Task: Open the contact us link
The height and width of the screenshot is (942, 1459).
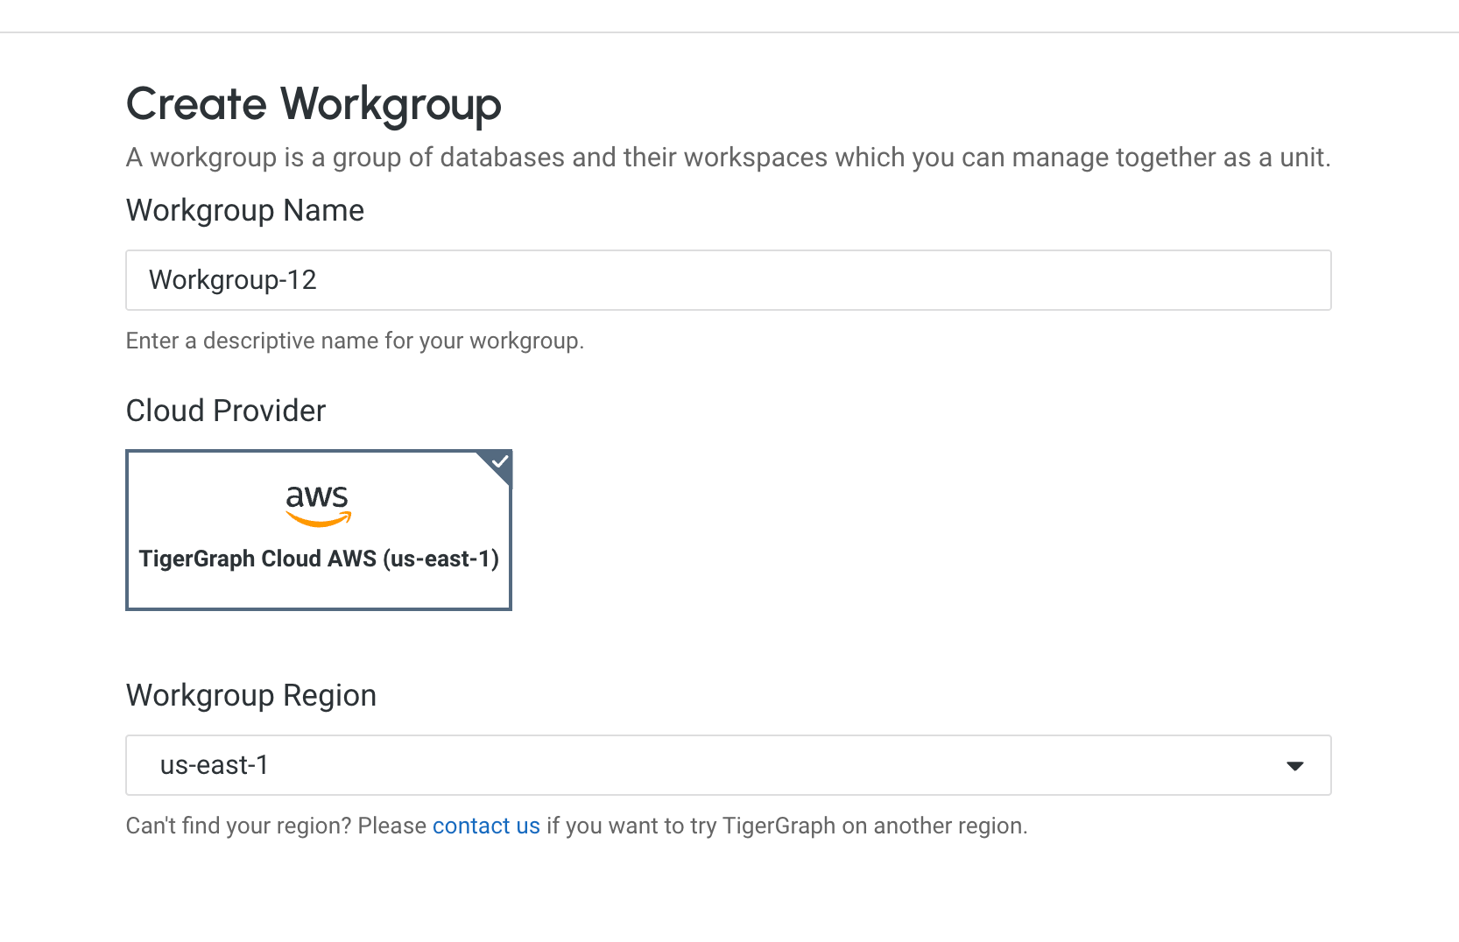Action: pyautogui.click(x=486, y=826)
